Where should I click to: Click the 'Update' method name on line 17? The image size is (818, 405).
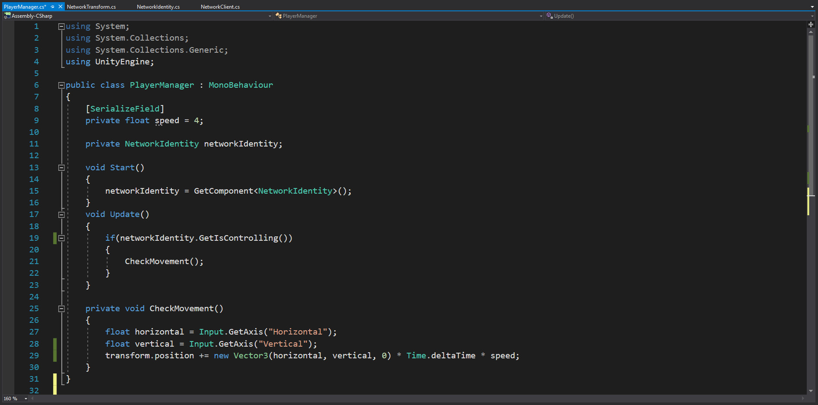125,214
